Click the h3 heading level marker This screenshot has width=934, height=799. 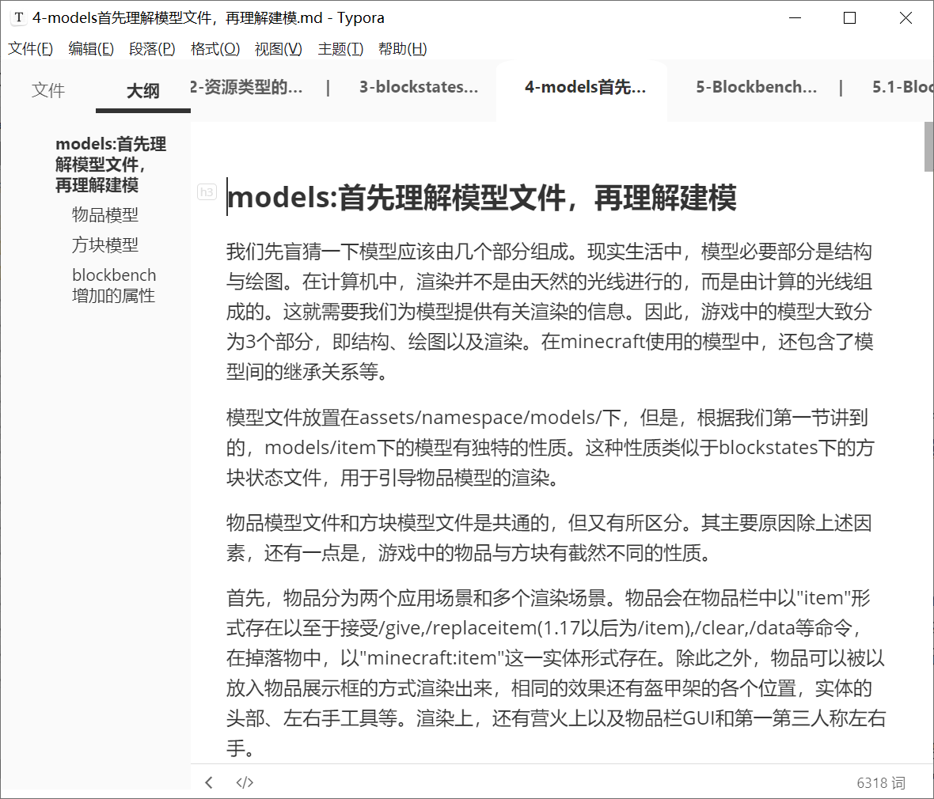(x=207, y=191)
